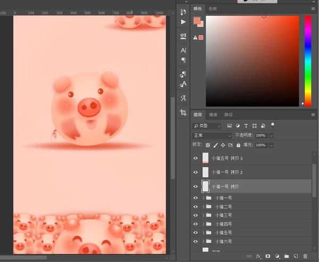
Task: Switch to the 图层 layers tab
Action: click(x=198, y=114)
